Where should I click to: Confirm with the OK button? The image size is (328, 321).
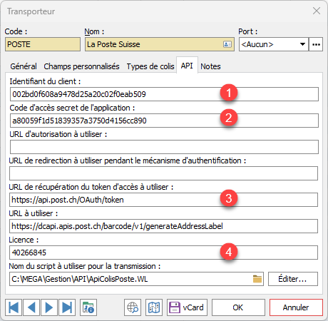238,307
